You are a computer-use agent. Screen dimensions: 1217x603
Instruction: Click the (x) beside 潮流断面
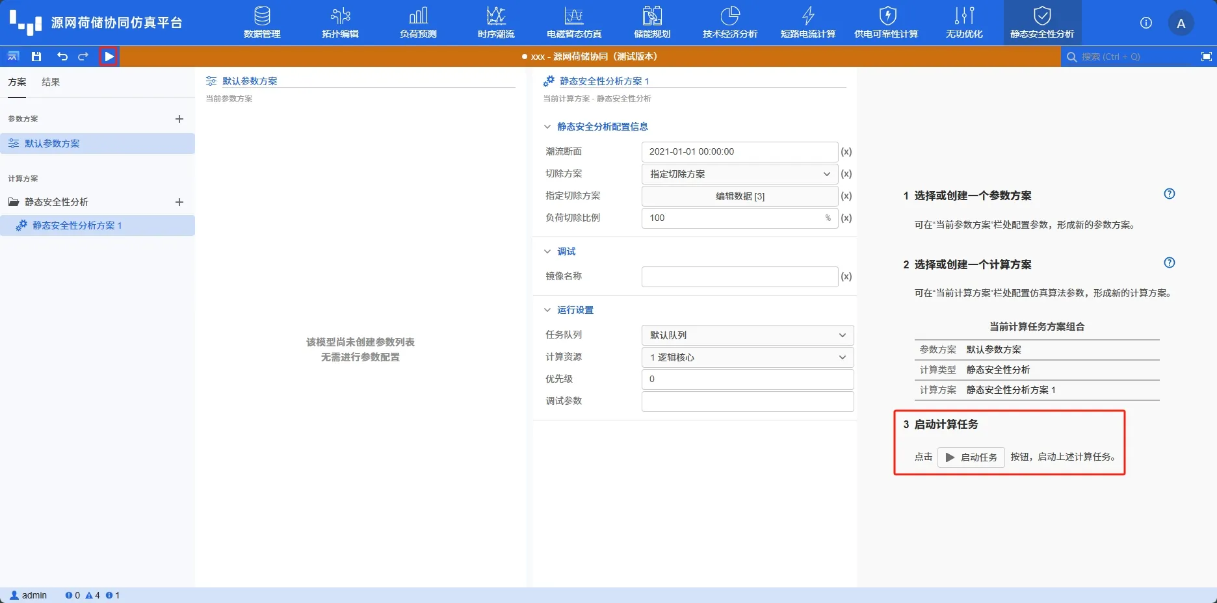pyautogui.click(x=846, y=152)
